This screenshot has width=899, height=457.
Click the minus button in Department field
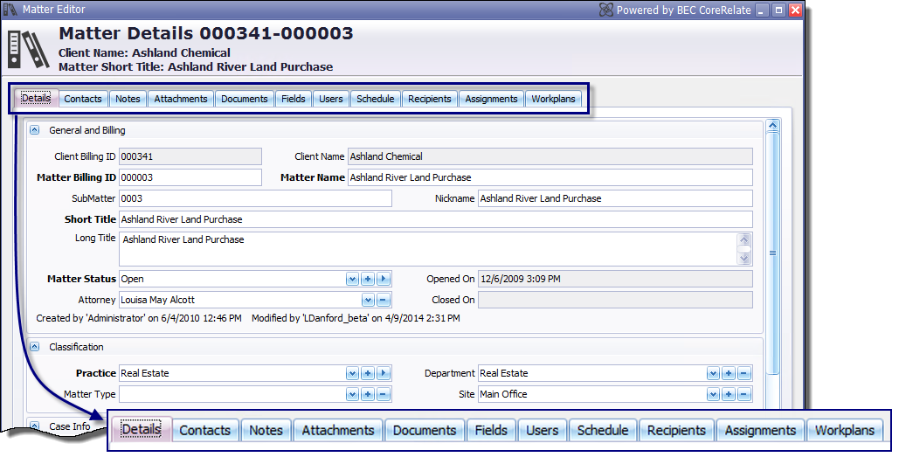[x=744, y=373]
